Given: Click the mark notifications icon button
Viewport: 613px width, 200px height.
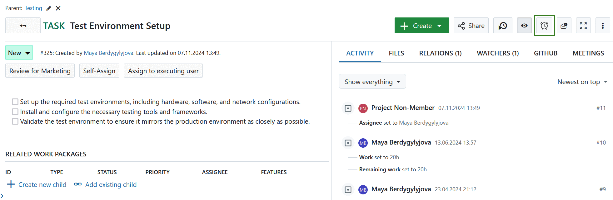Looking at the screenshot, I should [564, 26].
